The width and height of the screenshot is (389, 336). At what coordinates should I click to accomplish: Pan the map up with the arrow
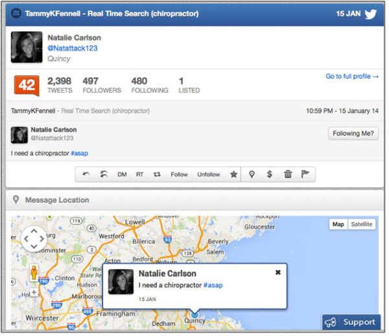coord(34,231)
